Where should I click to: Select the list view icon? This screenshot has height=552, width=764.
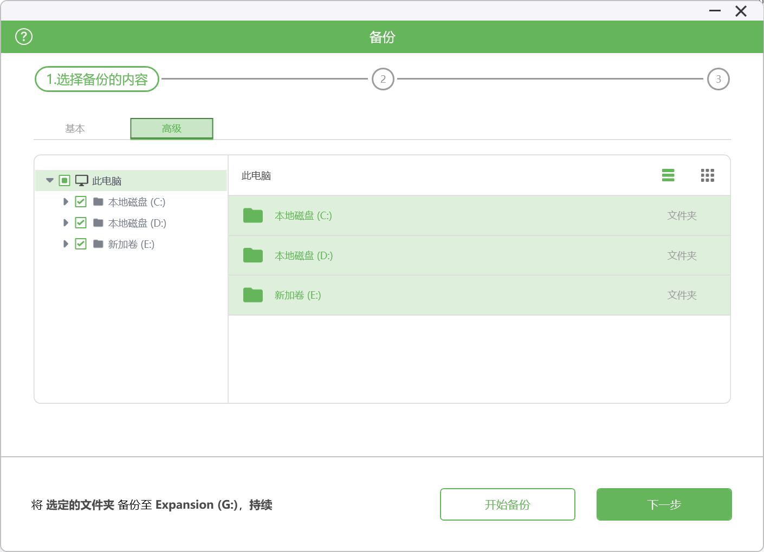[668, 175]
